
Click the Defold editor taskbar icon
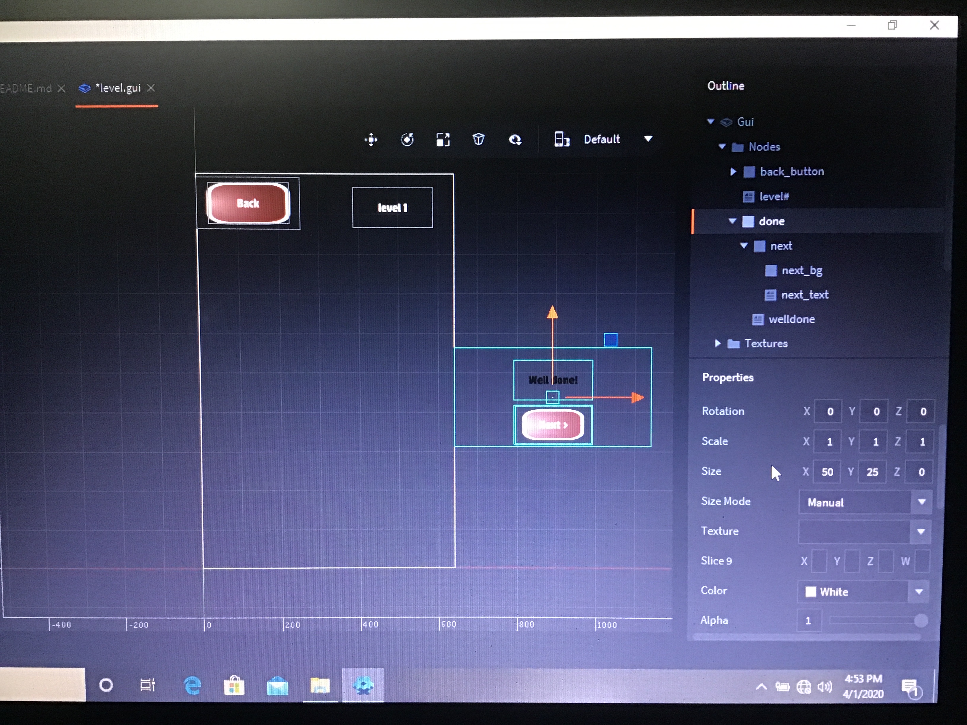363,685
